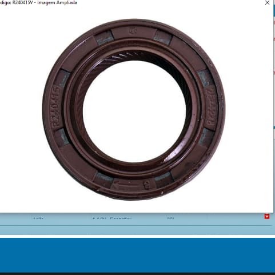
Task: Click the enlarged oil seal product image
Action: click(x=134, y=110)
